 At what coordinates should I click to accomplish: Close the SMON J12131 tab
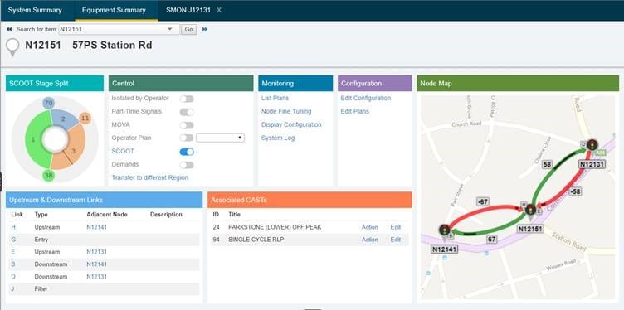219,10
